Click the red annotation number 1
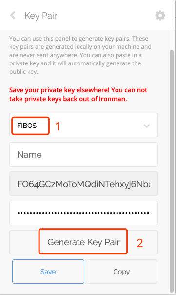 (x=58, y=126)
